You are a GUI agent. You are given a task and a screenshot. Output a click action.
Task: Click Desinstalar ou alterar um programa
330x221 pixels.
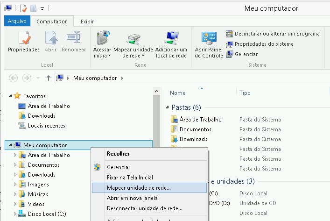point(273,34)
